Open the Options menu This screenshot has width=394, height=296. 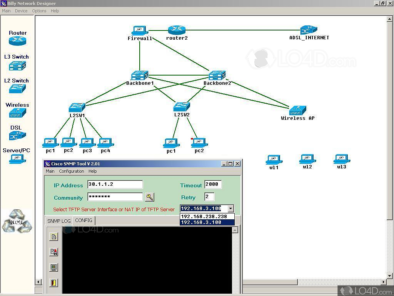coord(39,11)
